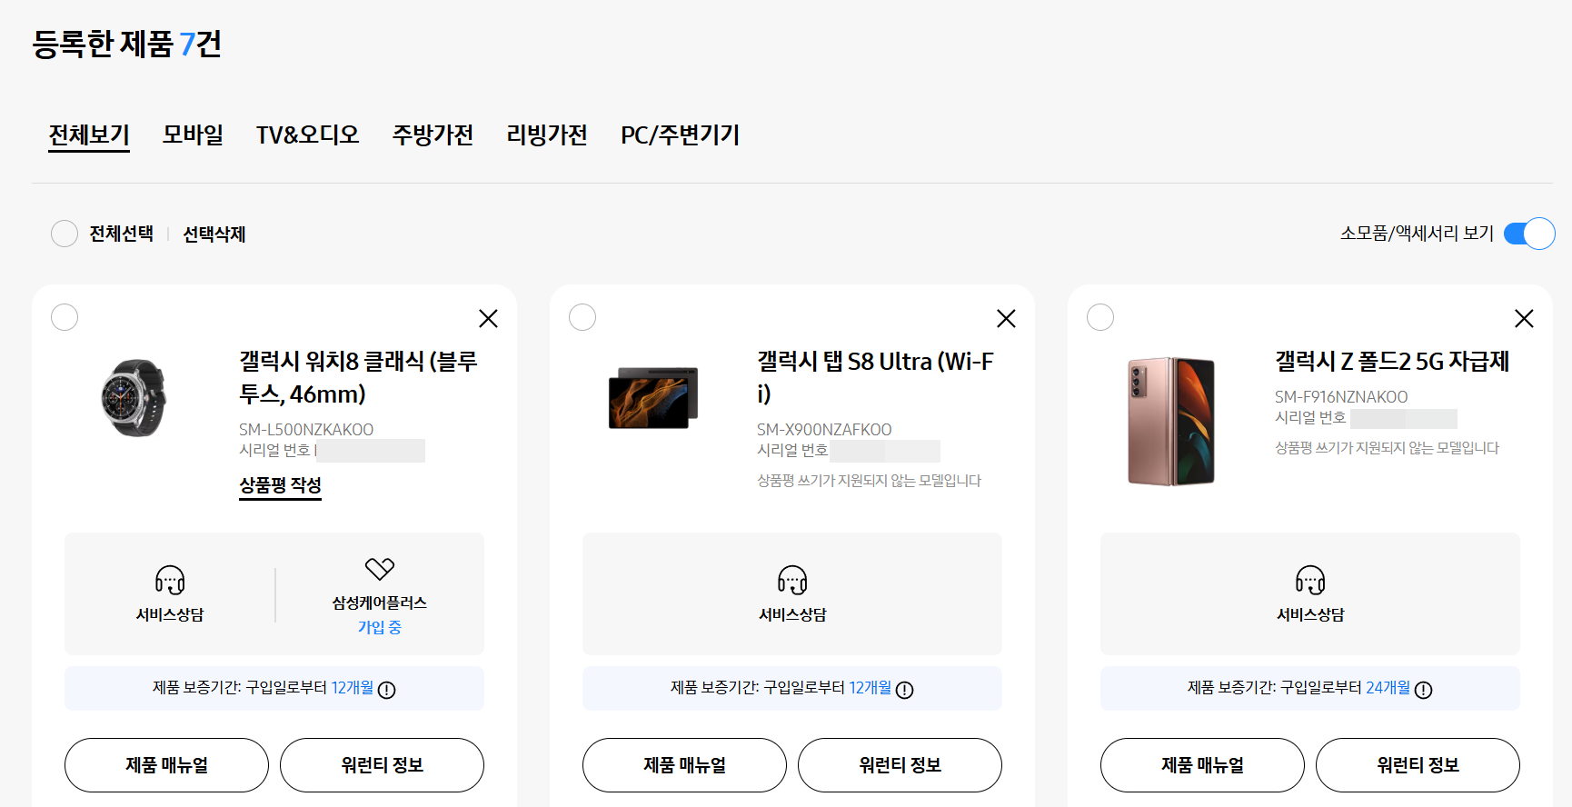Toggle the 소모품/액세서리 보기 switch
1572x807 pixels.
tap(1529, 234)
